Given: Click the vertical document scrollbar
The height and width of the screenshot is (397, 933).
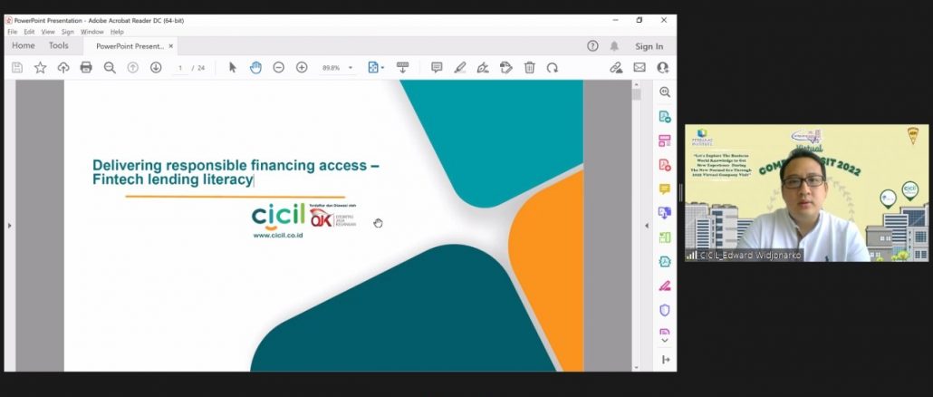Looking at the screenshot, I should pos(636,227).
